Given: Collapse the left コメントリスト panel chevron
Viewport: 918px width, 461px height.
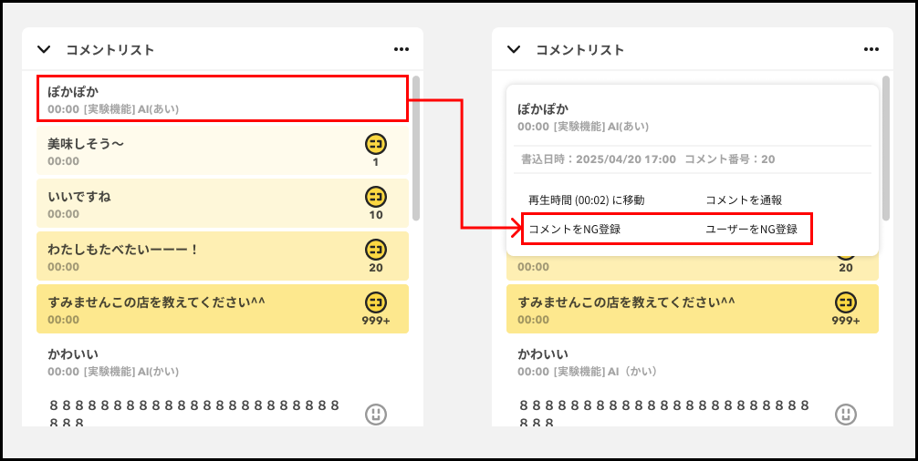Looking at the screenshot, I should tap(44, 49).
